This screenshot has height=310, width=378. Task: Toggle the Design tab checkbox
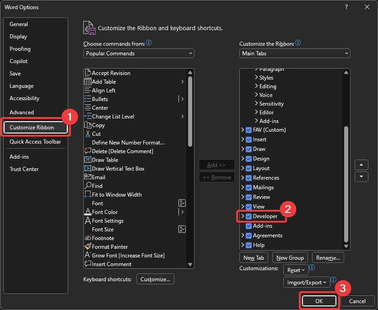[248, 159]
